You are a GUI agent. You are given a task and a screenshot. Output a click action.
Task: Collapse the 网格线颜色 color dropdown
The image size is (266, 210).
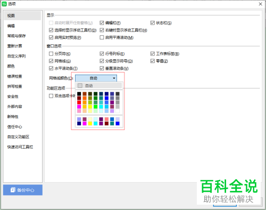click(x=96, y=78)
